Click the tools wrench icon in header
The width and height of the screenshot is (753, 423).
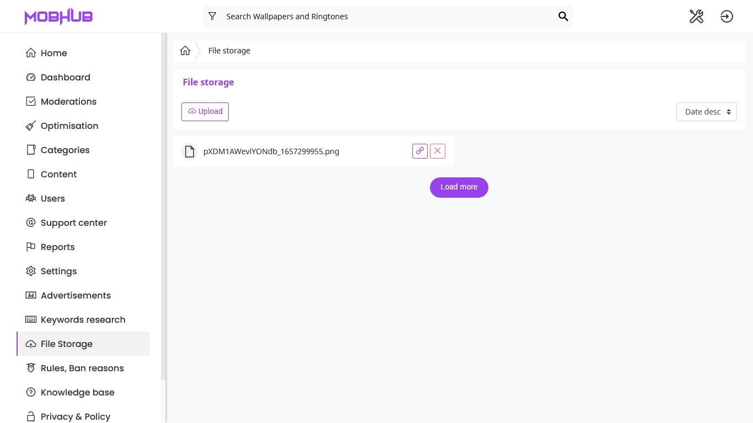(696, 17)
